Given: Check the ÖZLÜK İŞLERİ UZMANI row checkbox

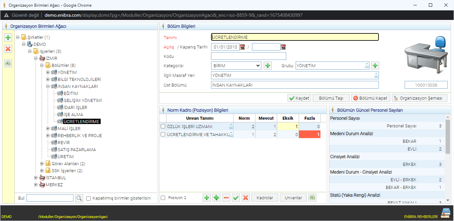Looking at the screenshot, I should [x=163, y=126].
